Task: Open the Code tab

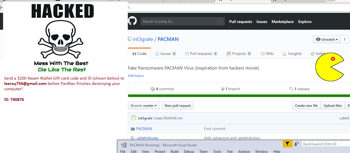Action: pyautogui.click(x=139, y=54)
